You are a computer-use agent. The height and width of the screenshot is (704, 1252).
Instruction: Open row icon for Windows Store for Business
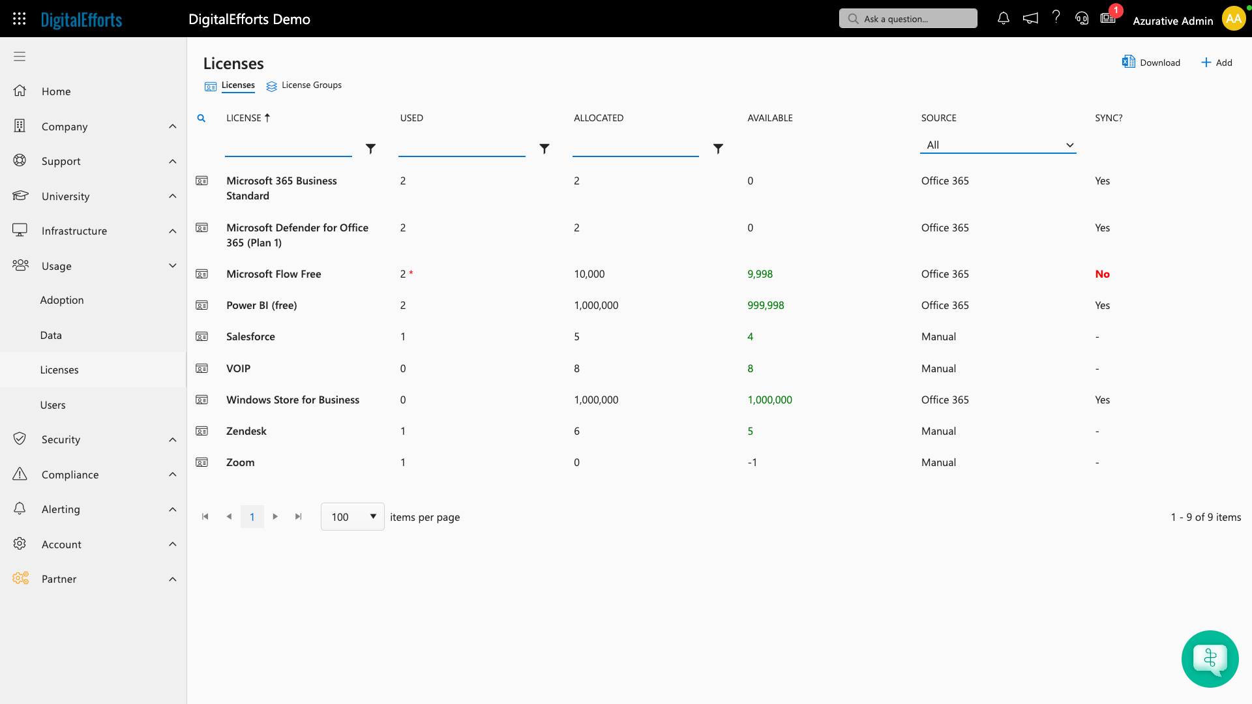tap(202, 400)
